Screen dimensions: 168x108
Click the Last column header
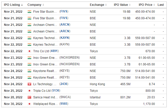[161, 5]
